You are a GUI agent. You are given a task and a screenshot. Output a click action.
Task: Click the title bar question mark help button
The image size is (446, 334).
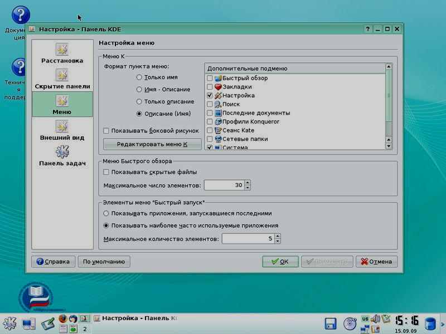pos(368,29)
